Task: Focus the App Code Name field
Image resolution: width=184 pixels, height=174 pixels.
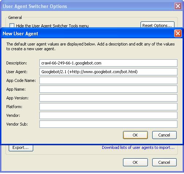Action: [108, 80]
